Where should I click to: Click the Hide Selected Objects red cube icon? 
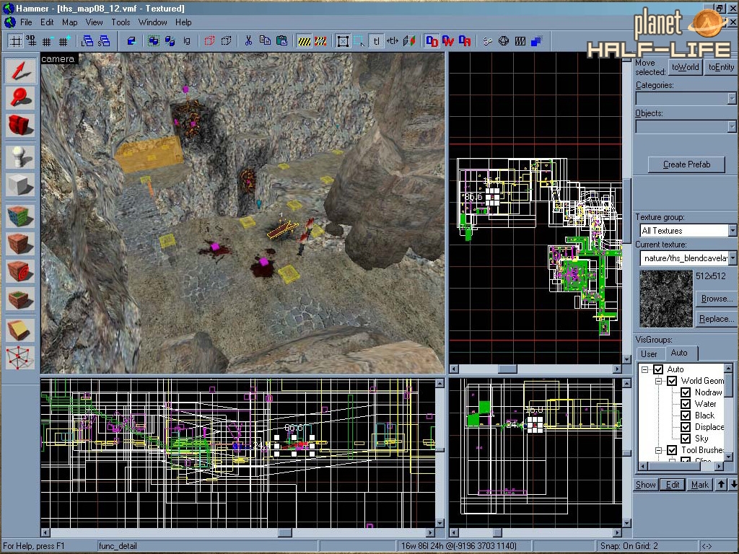pos(209,41)
